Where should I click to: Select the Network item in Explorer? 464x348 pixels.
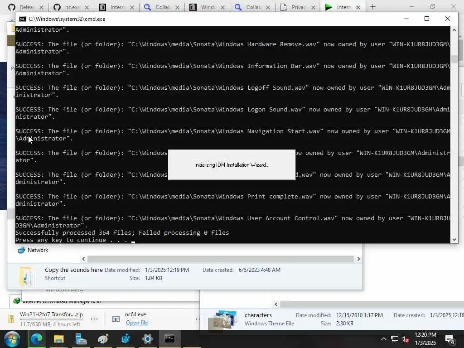pyautogui.click(x=33, y=250)
